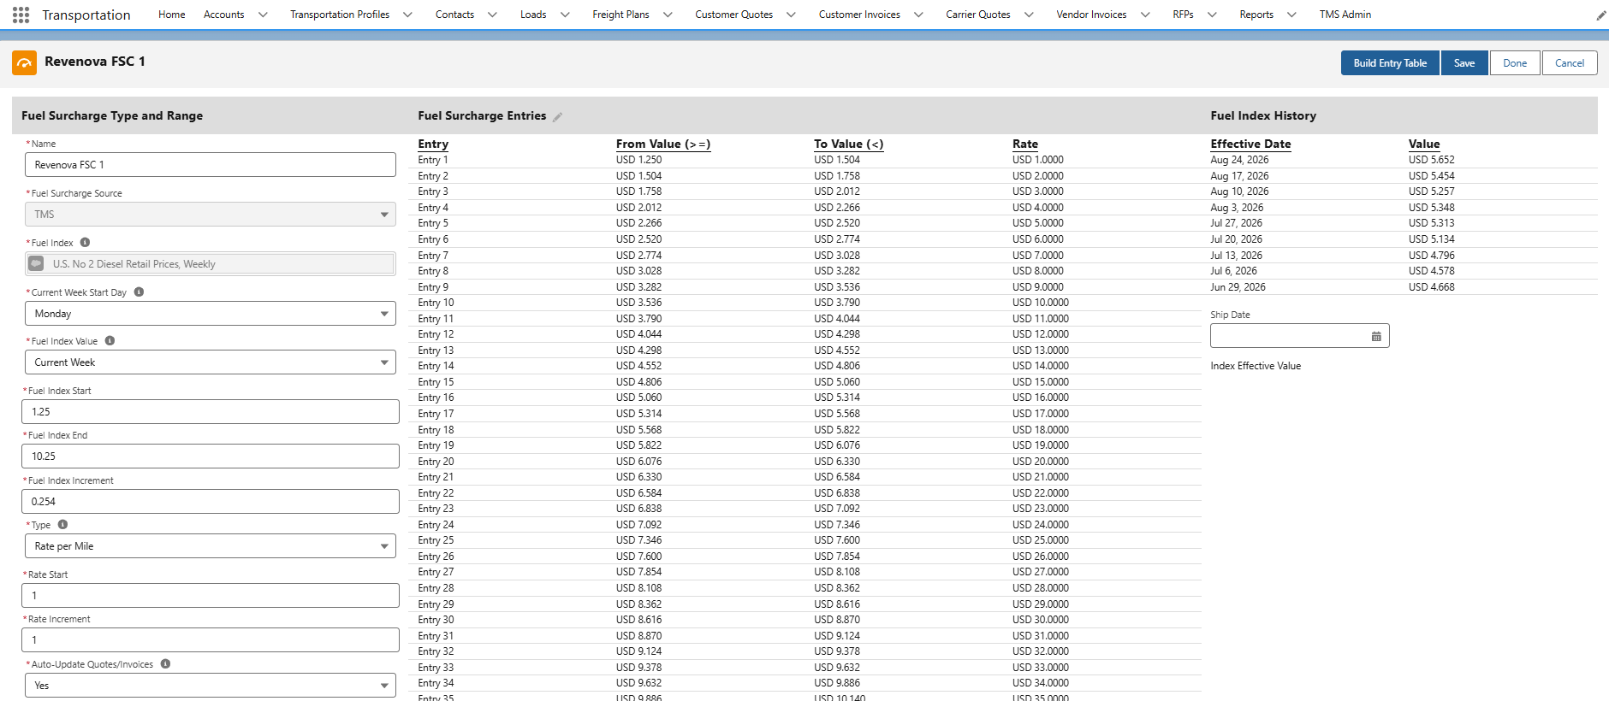1609x701 pixels.
Task: Click the Fuel Index Start field
Action: 211,412
